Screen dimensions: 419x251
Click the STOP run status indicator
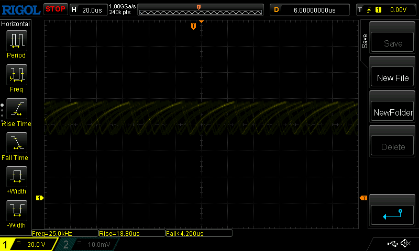coord(55,9)
